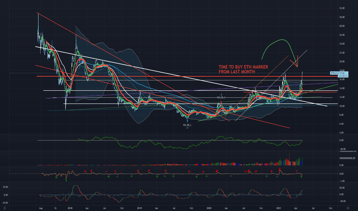Click the 28.00 price axis label
358x211 pixels.
[x=342, y=26]
